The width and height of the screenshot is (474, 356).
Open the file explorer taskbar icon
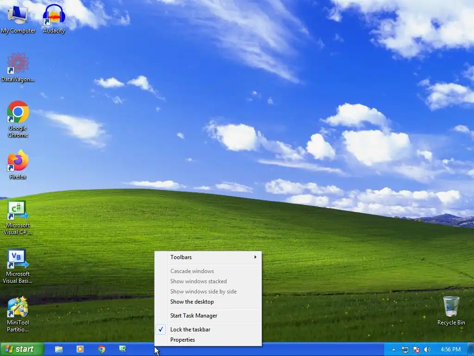pos(59,350)
